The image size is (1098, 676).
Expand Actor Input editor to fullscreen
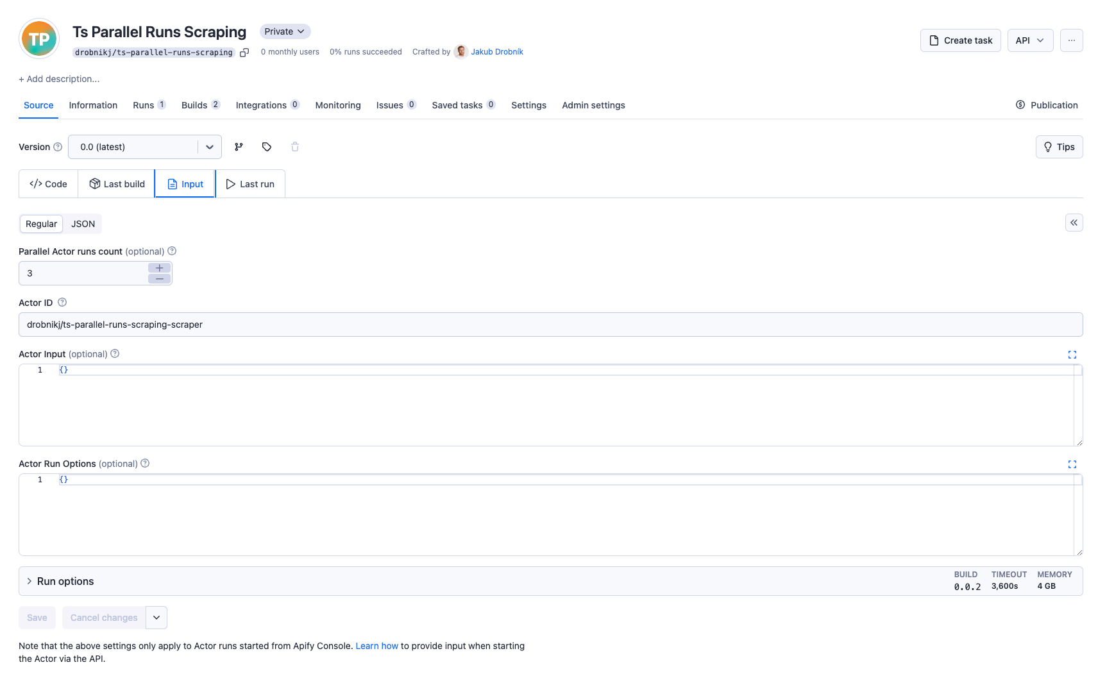click(x=1072, y=354)
